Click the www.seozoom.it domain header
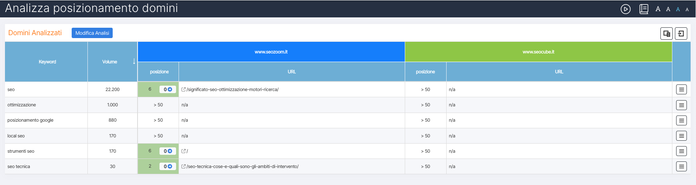The height and width of the screenshot is (185, 696). tap(271, 52)
